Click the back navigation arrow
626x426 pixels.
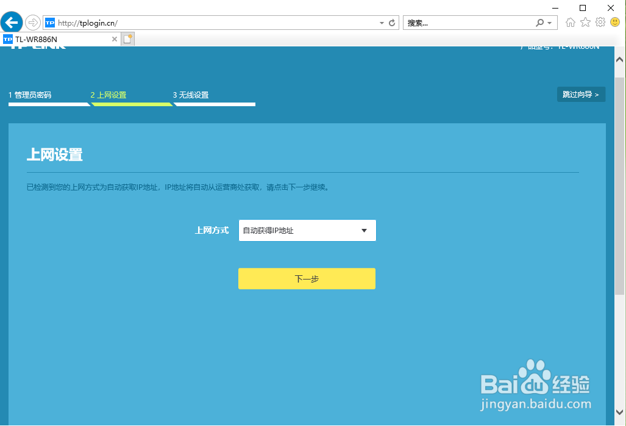tap(12, 23)
